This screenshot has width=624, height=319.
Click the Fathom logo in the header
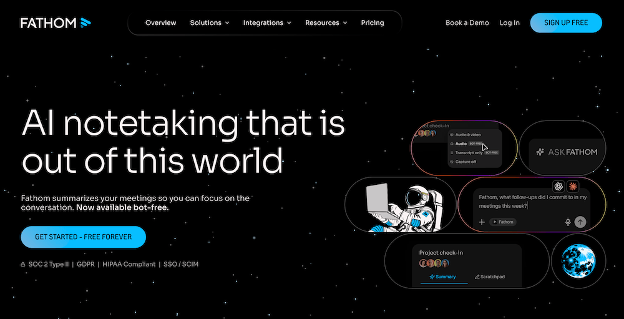[x=56, y=22]
